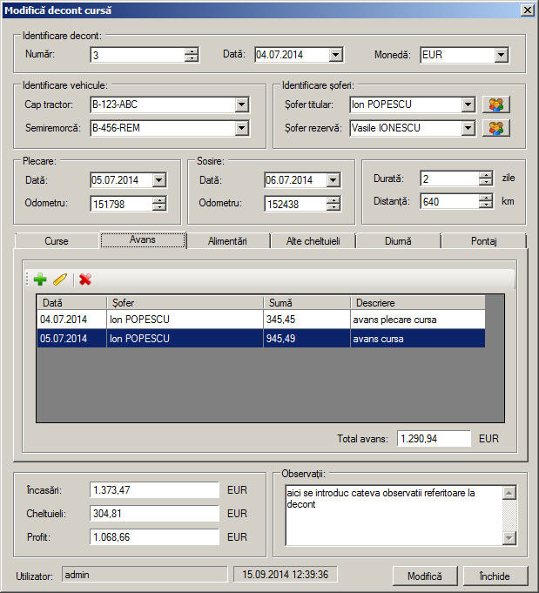Image resolution: width=539 pixels, height=593 pixels.
Task: Sort by the Șofer column header
Action: coord(185,302)
